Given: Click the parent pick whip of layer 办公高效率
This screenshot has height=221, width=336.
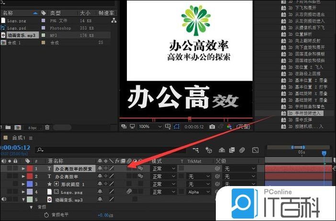Looking at the screenshot, I should 217,176.
